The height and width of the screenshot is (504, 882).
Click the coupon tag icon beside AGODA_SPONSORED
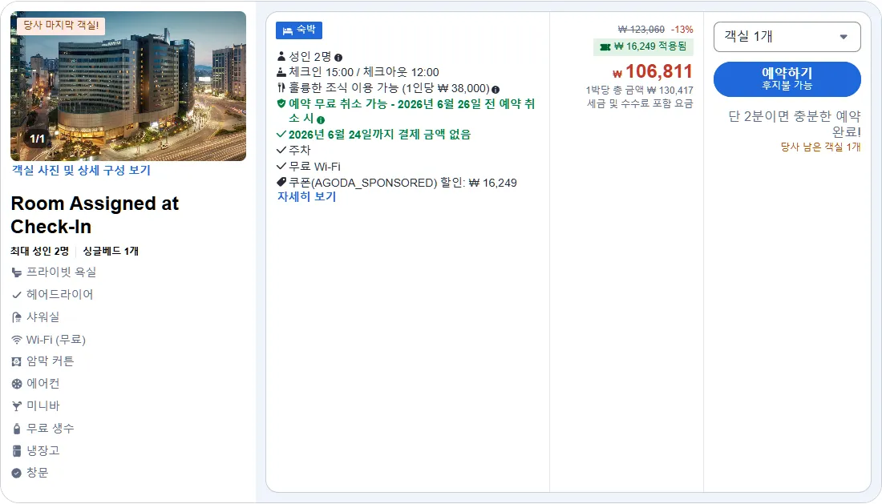pos(281,182)
